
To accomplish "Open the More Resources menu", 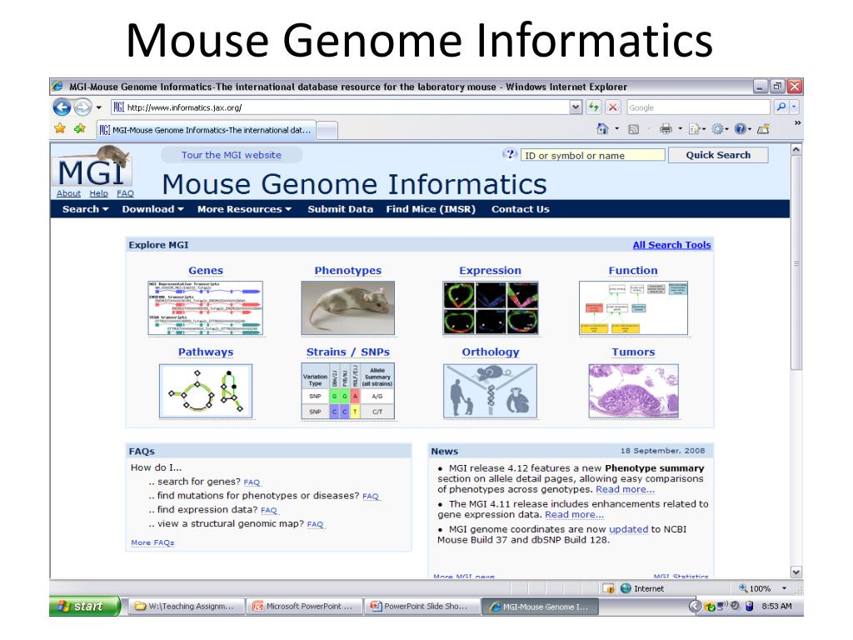I will coord(244,209).
